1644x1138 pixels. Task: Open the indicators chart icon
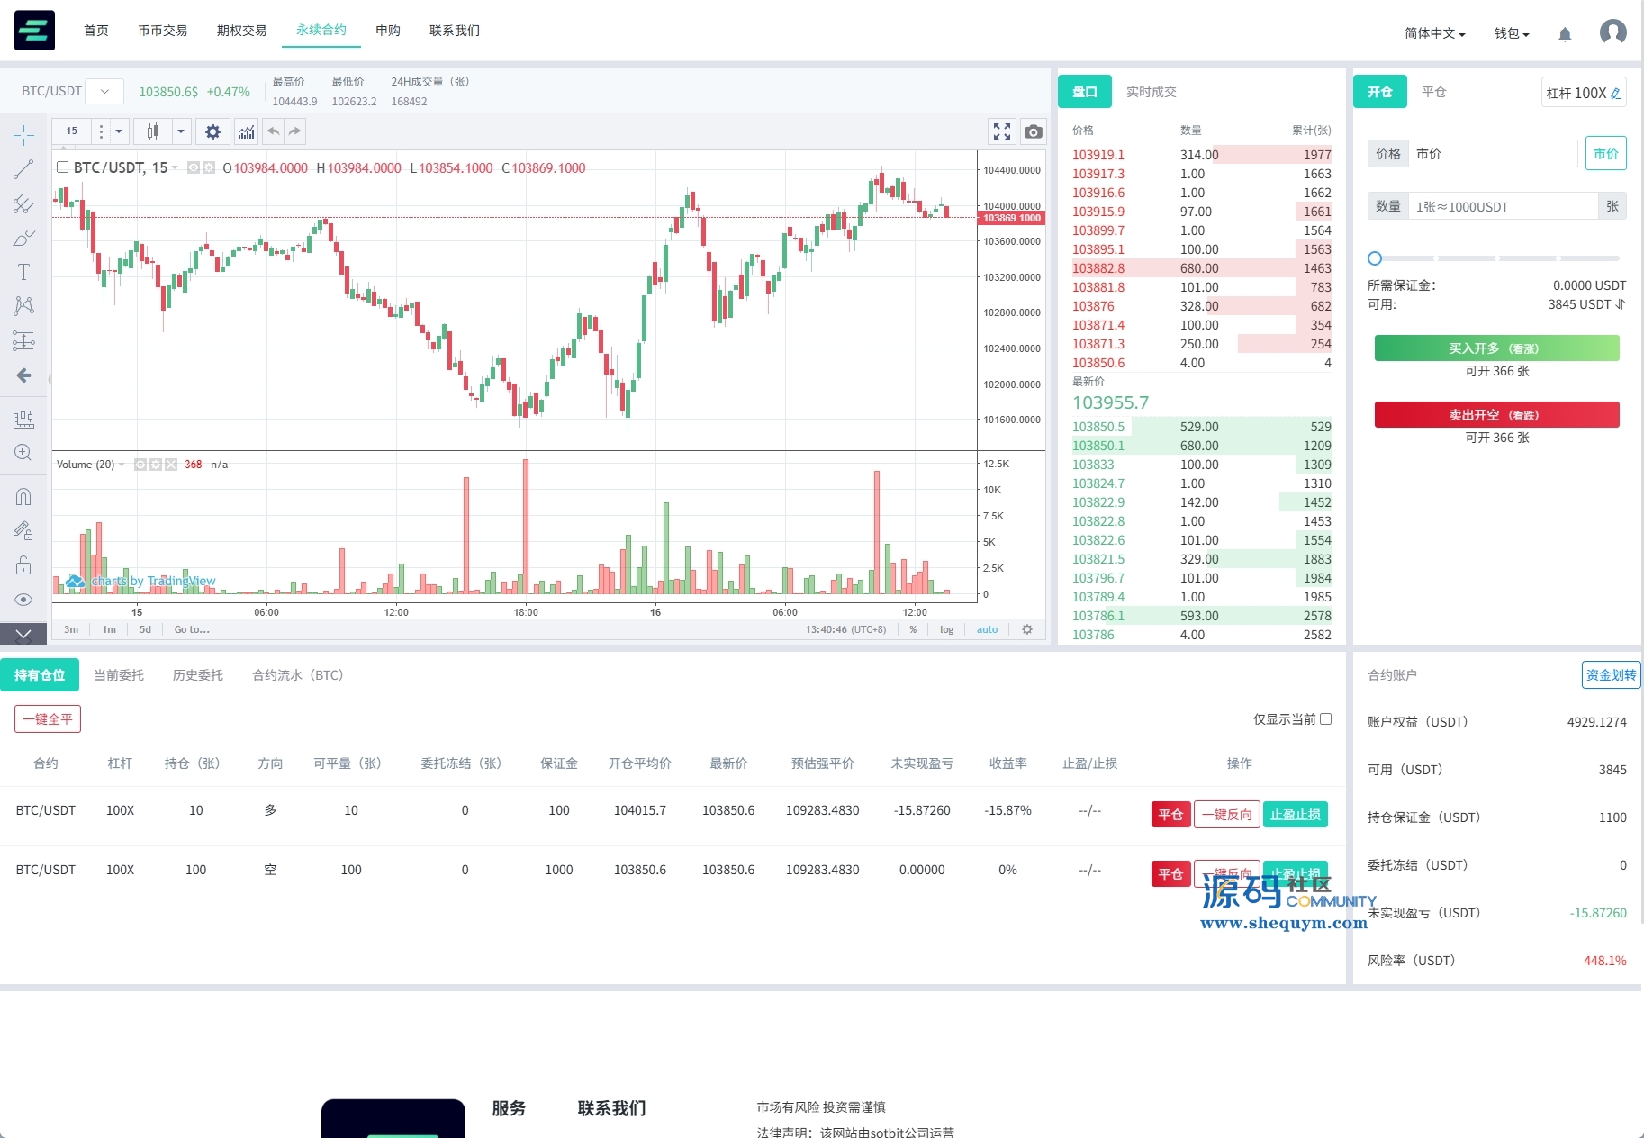246,131
